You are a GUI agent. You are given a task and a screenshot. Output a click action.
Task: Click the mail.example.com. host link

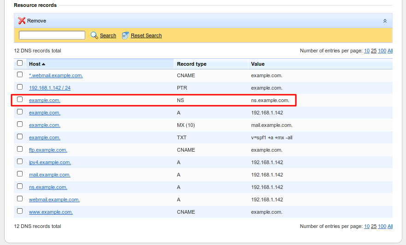[49, 175]
